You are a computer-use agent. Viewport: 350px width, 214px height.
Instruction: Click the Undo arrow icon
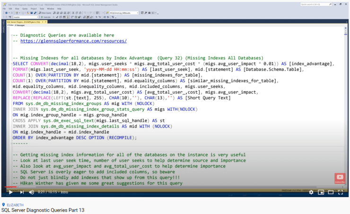[x=85, y=13]
